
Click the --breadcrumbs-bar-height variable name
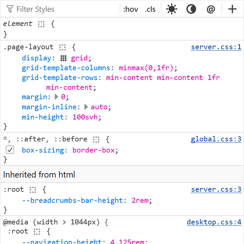tap(72, 200)
